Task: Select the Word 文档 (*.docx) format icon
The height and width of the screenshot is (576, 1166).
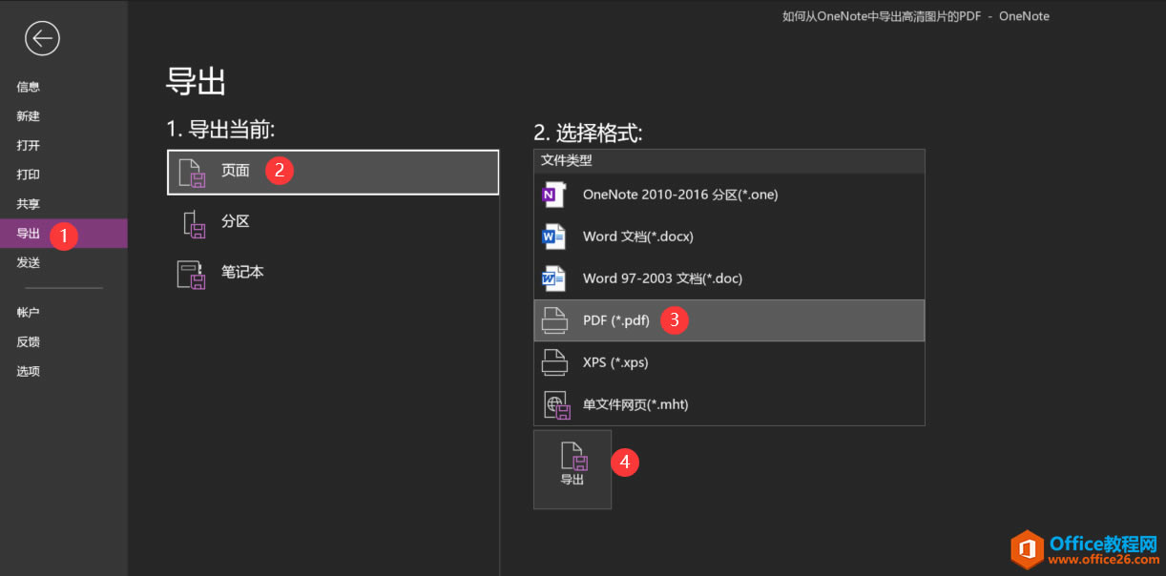Action: (554, 236)
